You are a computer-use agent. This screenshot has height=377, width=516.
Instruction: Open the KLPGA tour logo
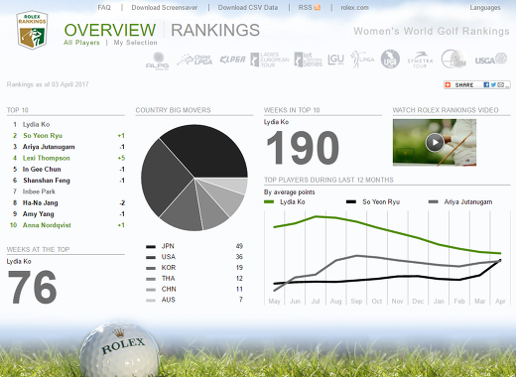coord(232,60)
